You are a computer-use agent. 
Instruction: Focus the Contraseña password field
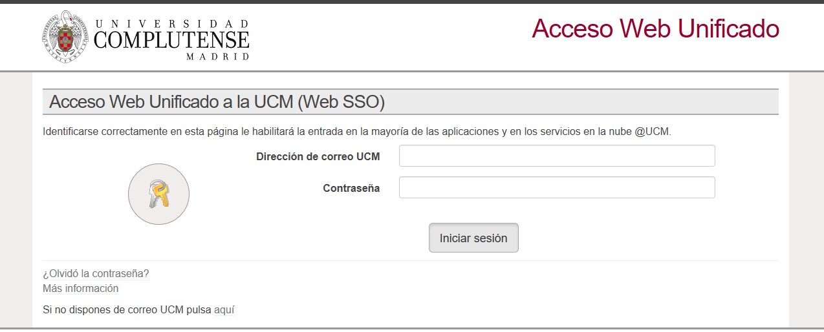click(x=557, y=187)
